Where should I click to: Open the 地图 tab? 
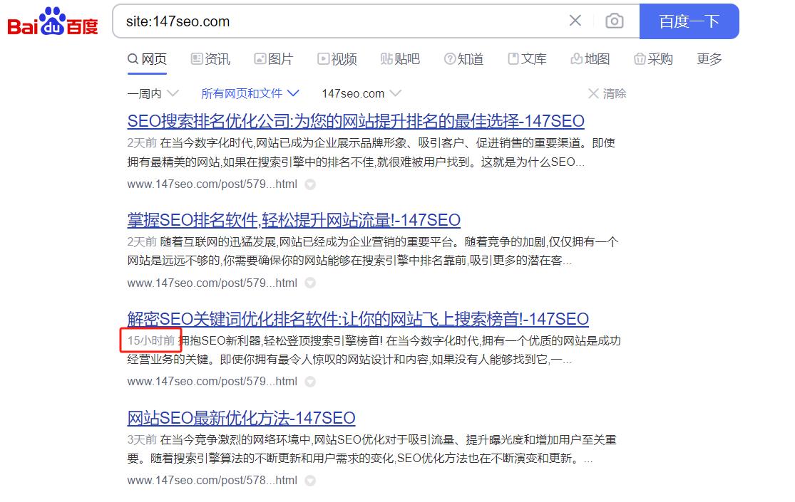(590, 59)
